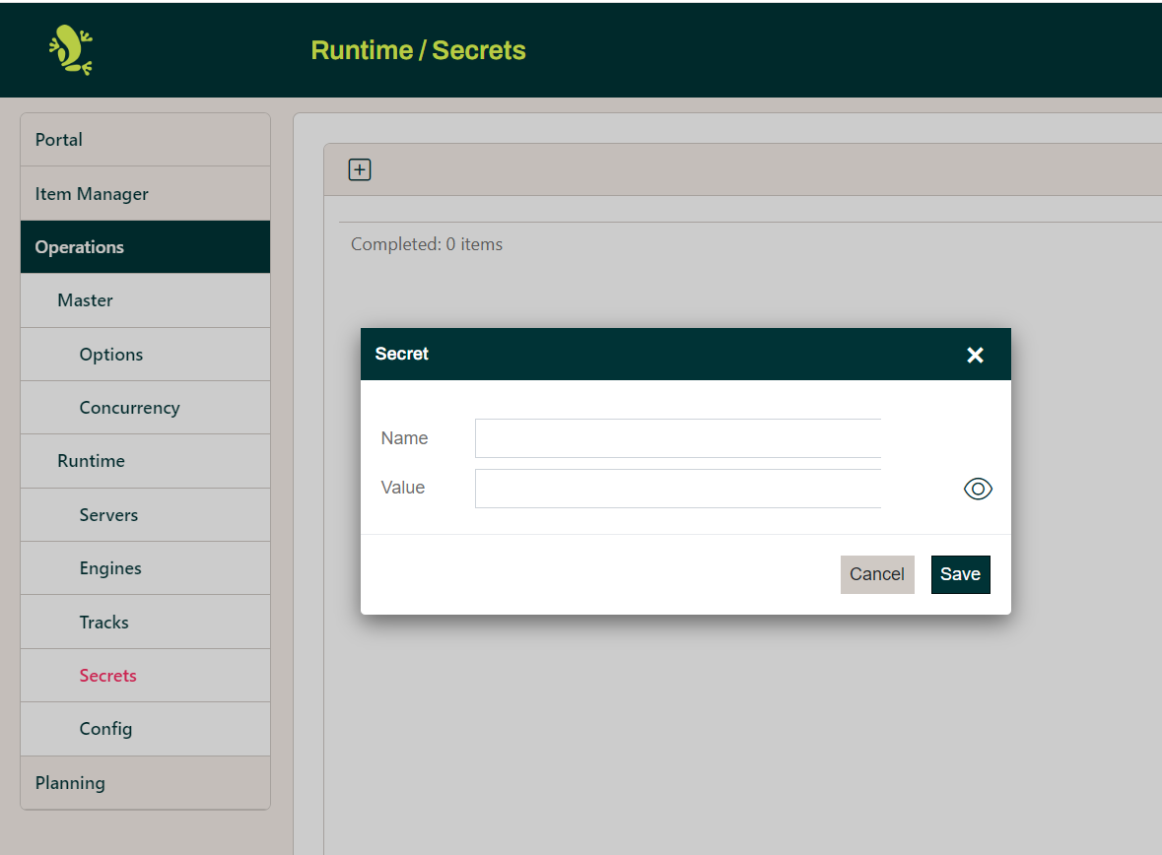Toggle secret value visibility eye icon
Image resolution: width=1162 pixels, height=855 pixels.
coord(977,489)
